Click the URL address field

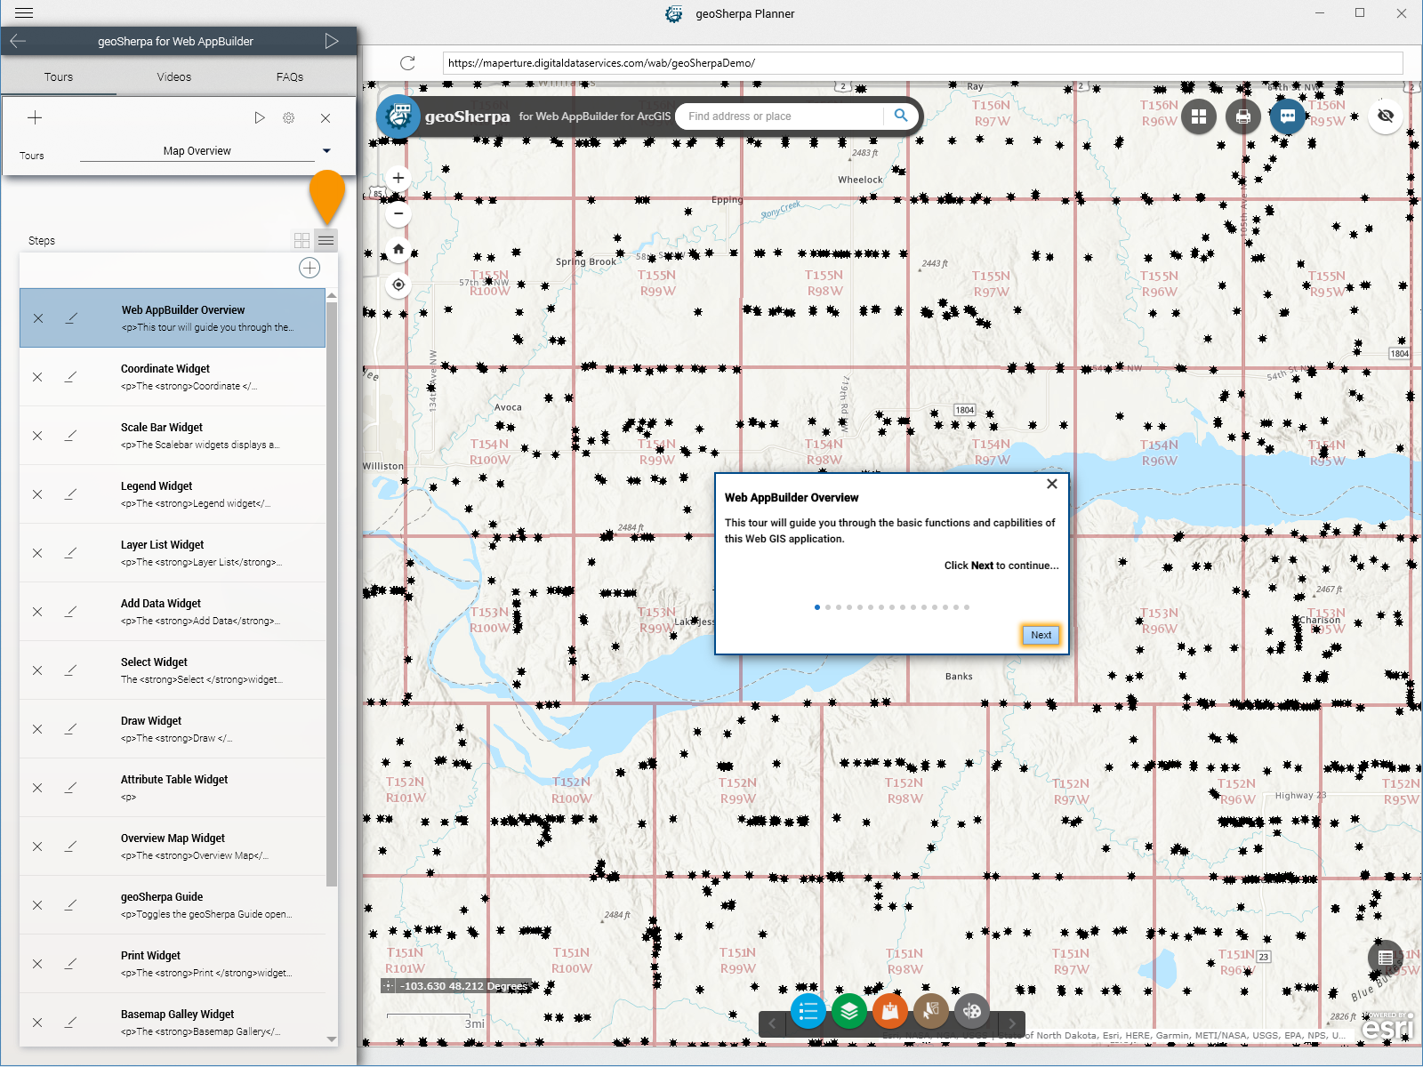point(922,63)
